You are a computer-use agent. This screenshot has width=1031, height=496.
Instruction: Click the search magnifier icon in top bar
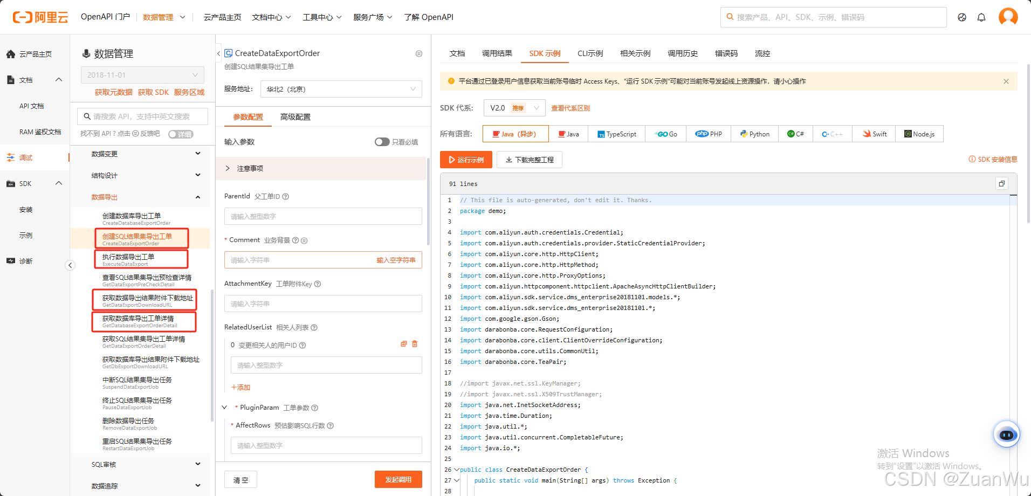[730, 17]
